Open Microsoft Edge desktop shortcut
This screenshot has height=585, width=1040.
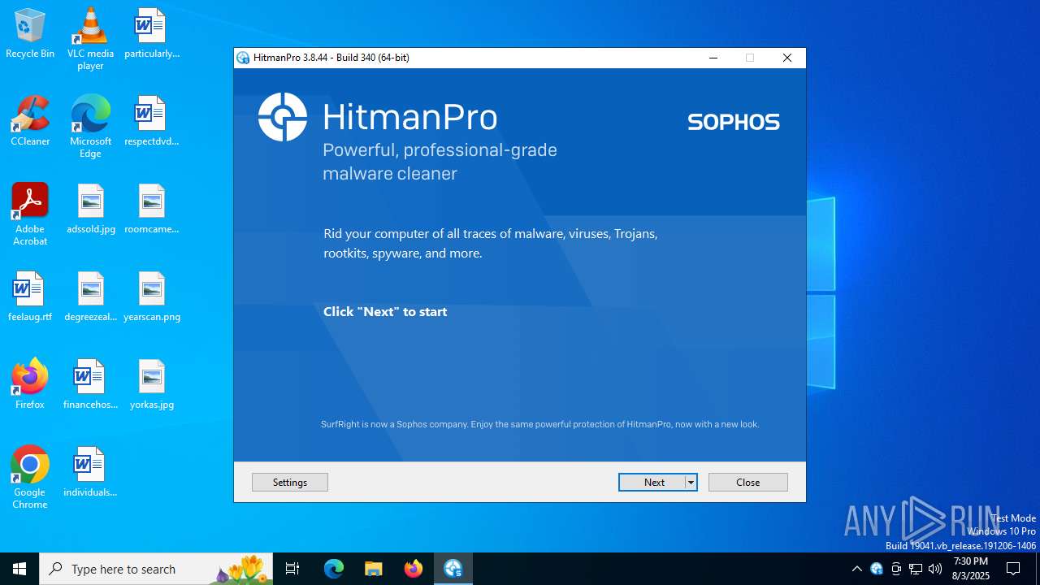(90, 127)
